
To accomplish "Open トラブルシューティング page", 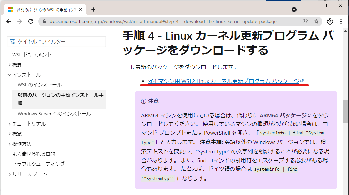I will coord(39,164).
